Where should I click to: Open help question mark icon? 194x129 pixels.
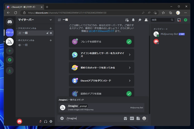185,20
